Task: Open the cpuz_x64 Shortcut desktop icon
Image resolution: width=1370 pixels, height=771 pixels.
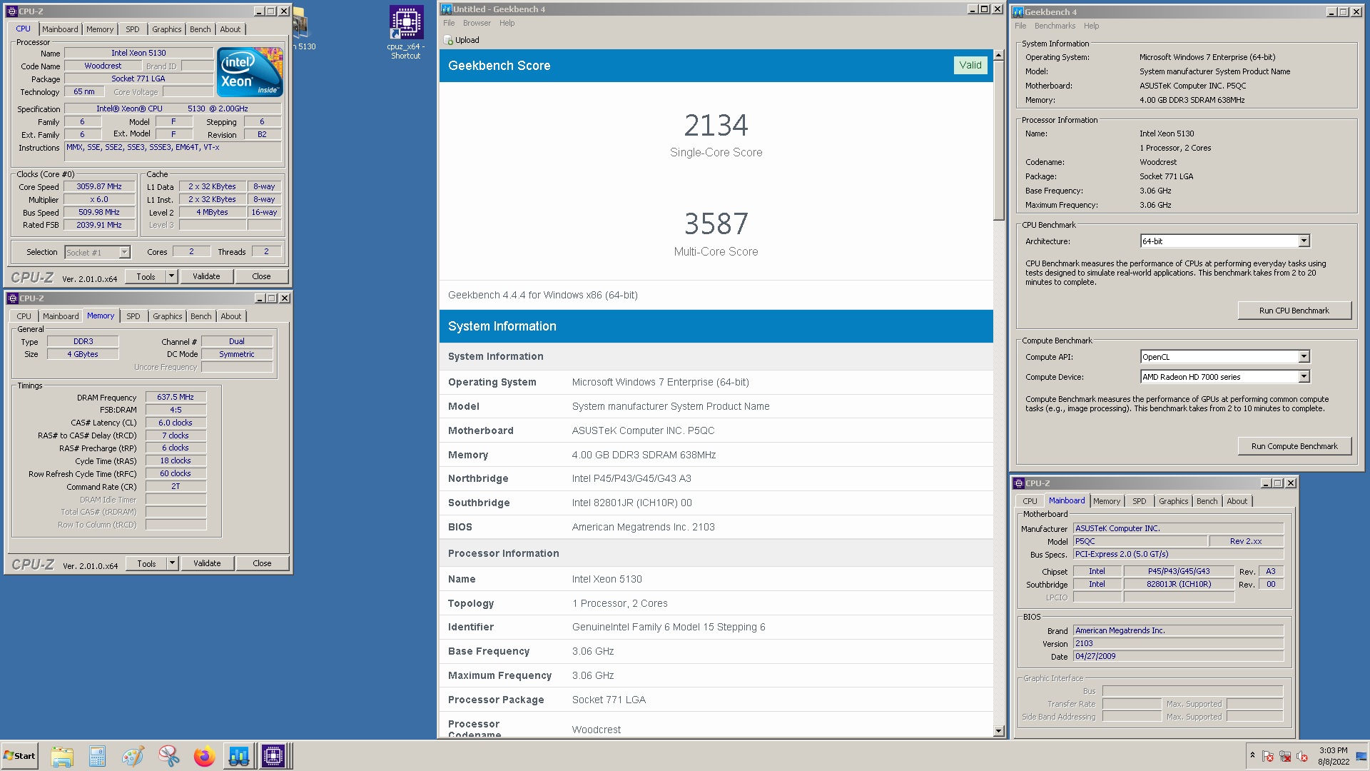Action: pyautogui.click(x=406, y=33)
